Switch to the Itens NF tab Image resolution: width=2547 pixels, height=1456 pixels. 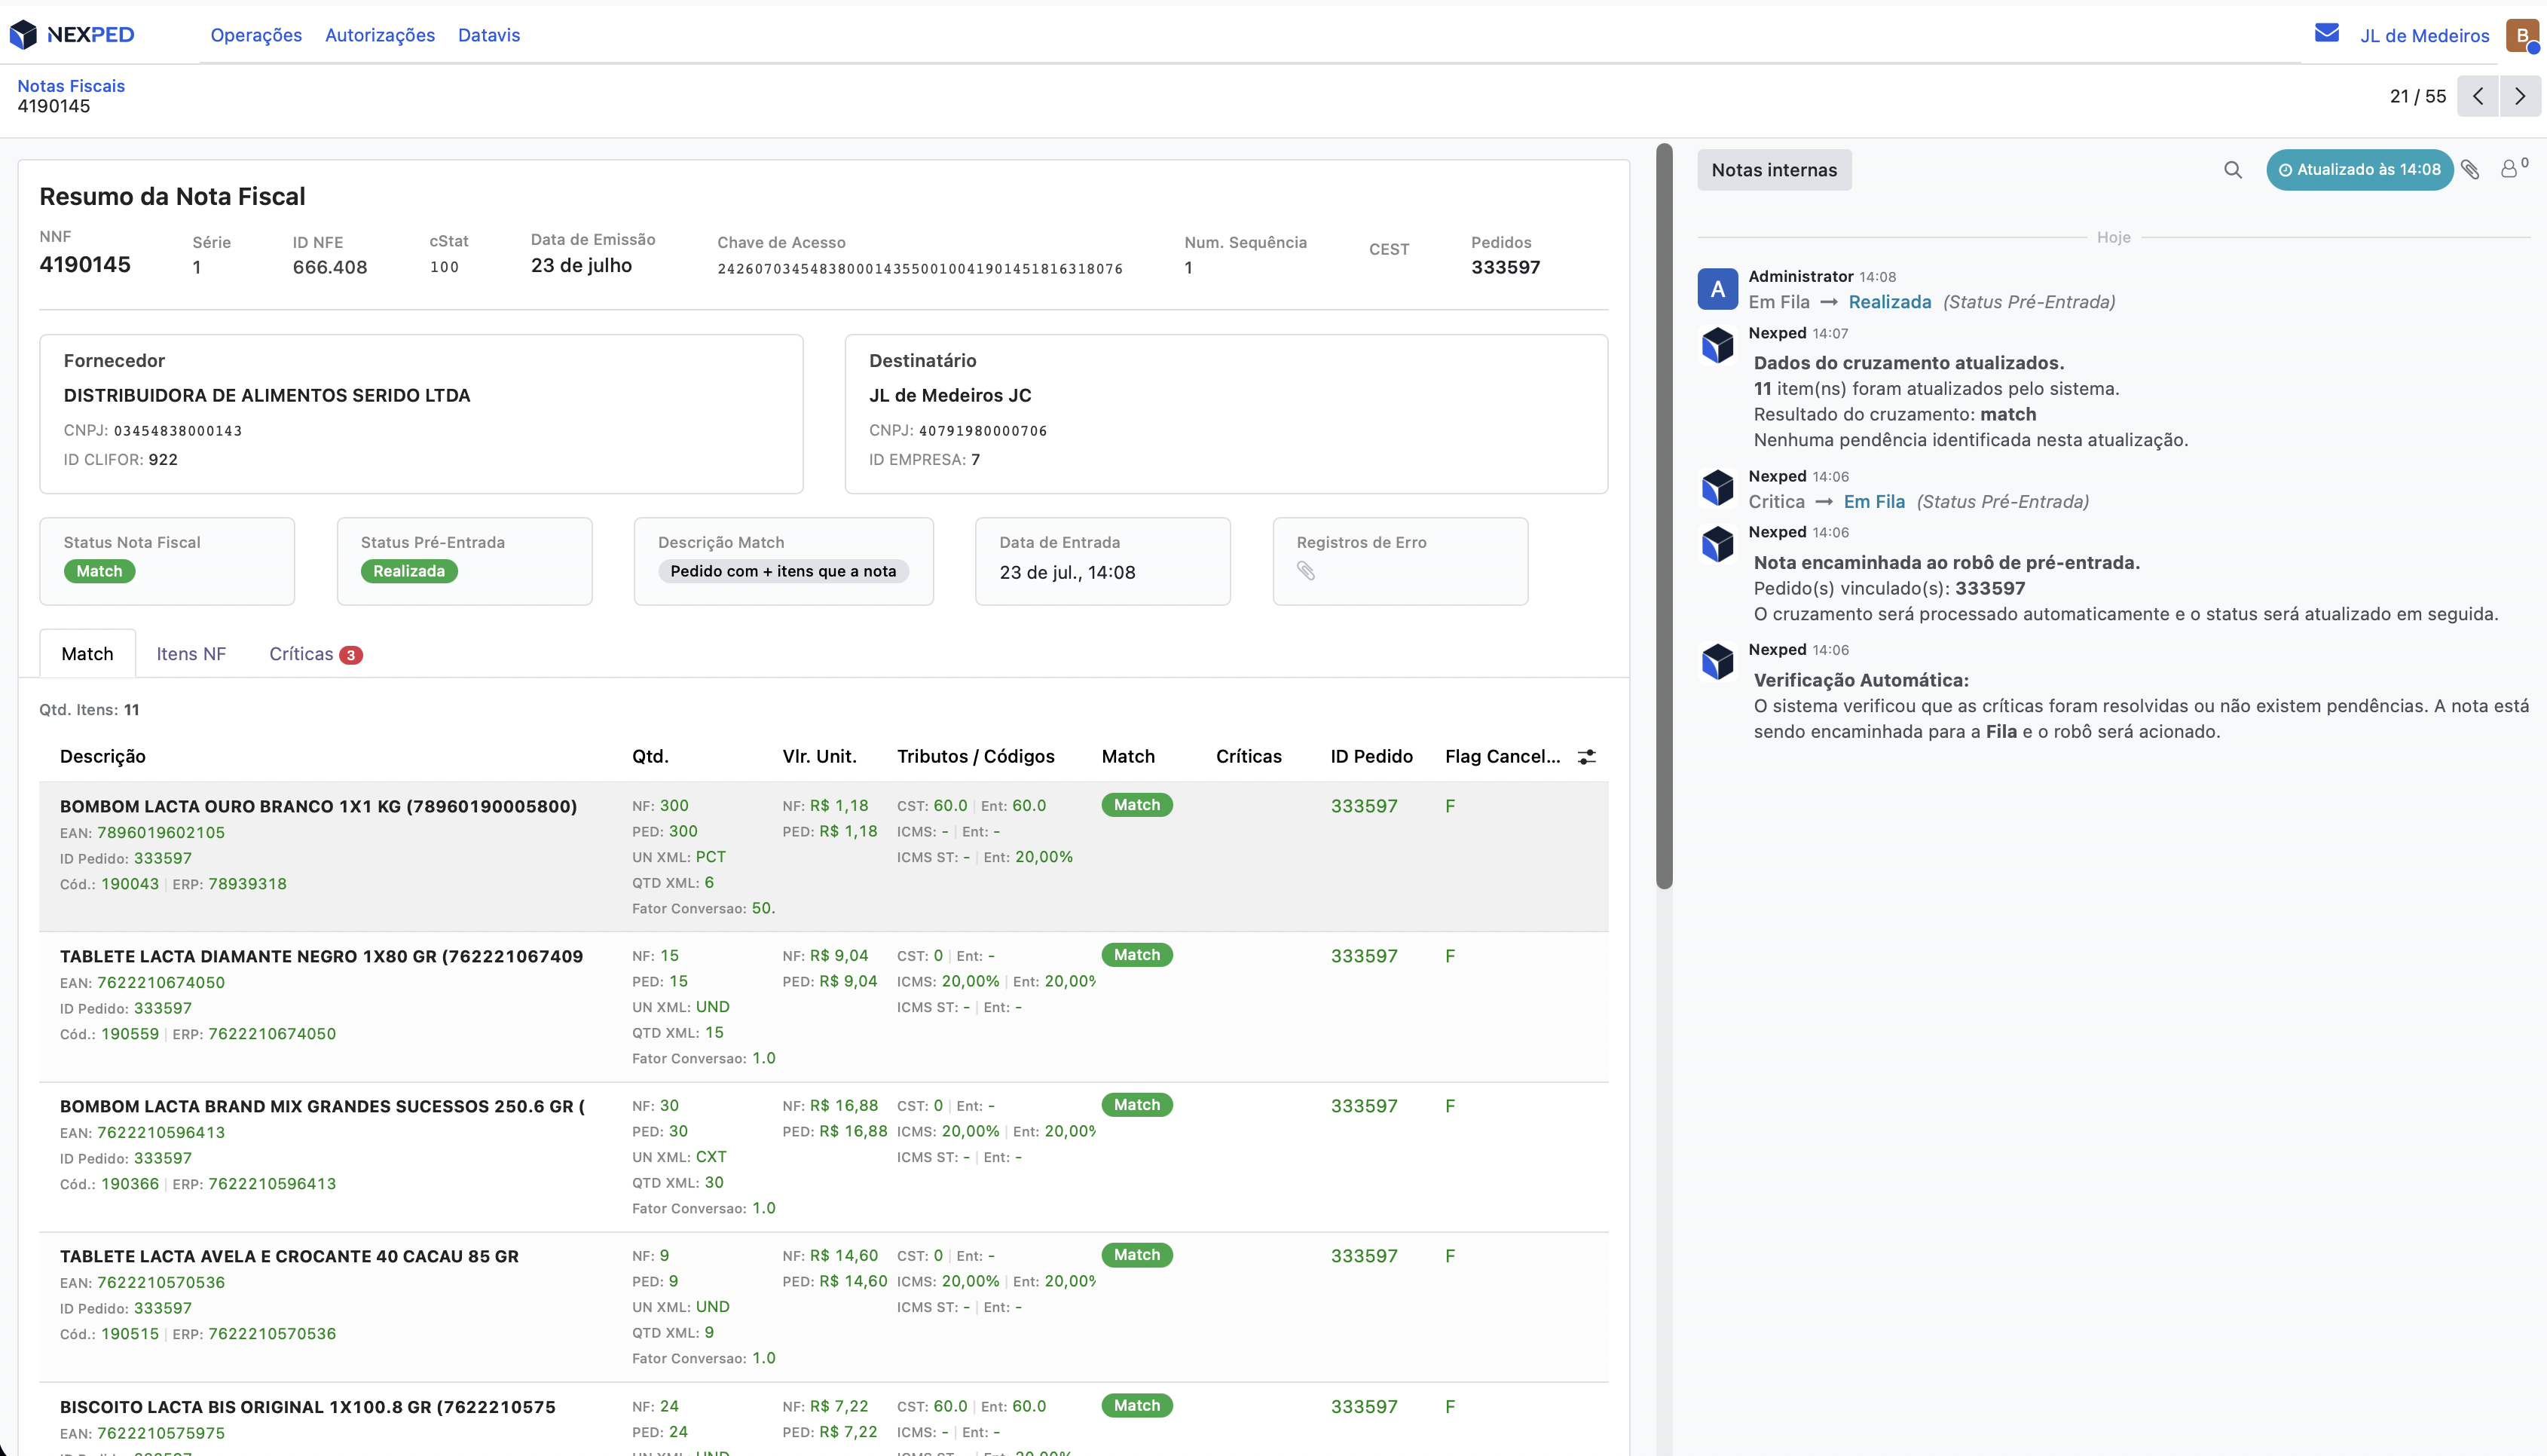tap(191, 654)
